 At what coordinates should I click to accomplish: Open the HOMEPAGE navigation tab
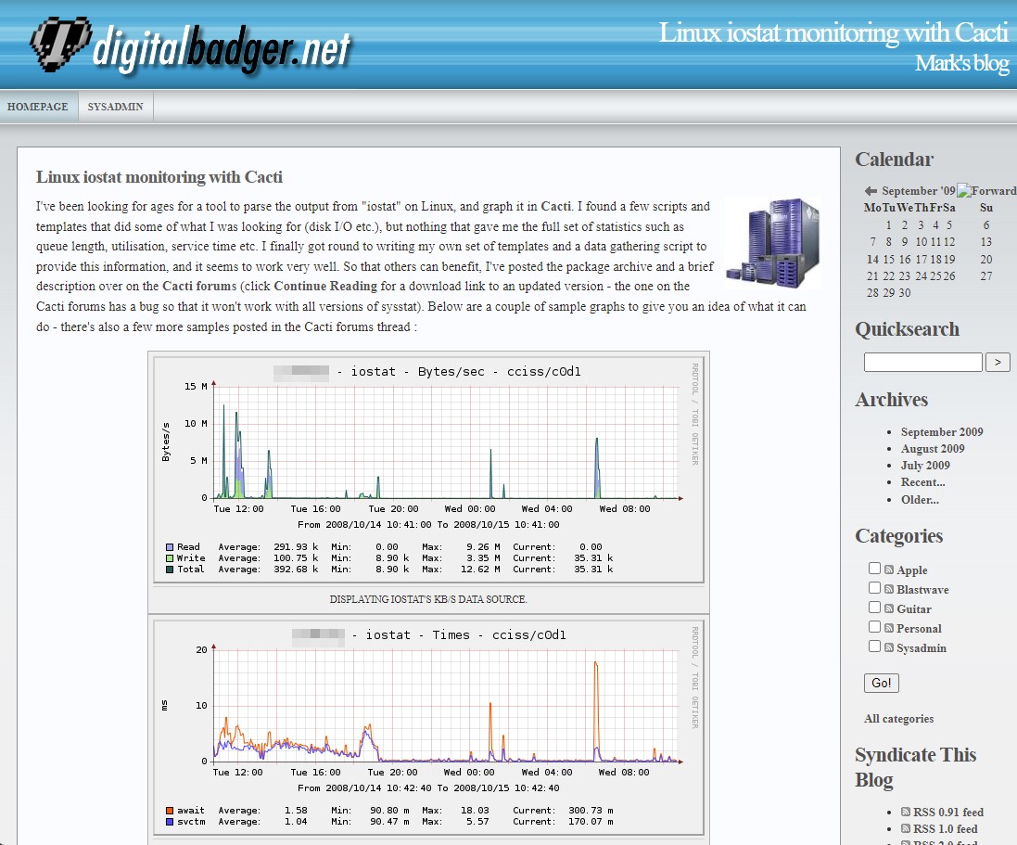click(38, 107)
